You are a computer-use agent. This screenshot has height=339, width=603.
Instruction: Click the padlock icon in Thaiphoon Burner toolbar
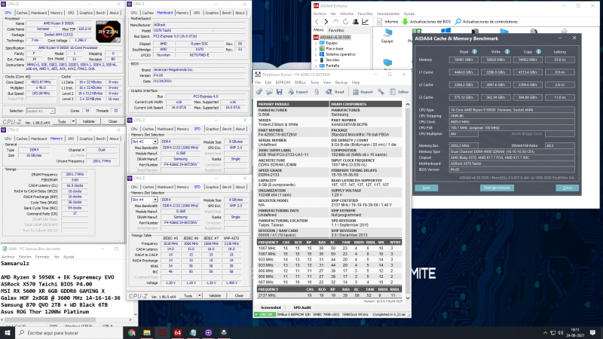pos(316,92)
